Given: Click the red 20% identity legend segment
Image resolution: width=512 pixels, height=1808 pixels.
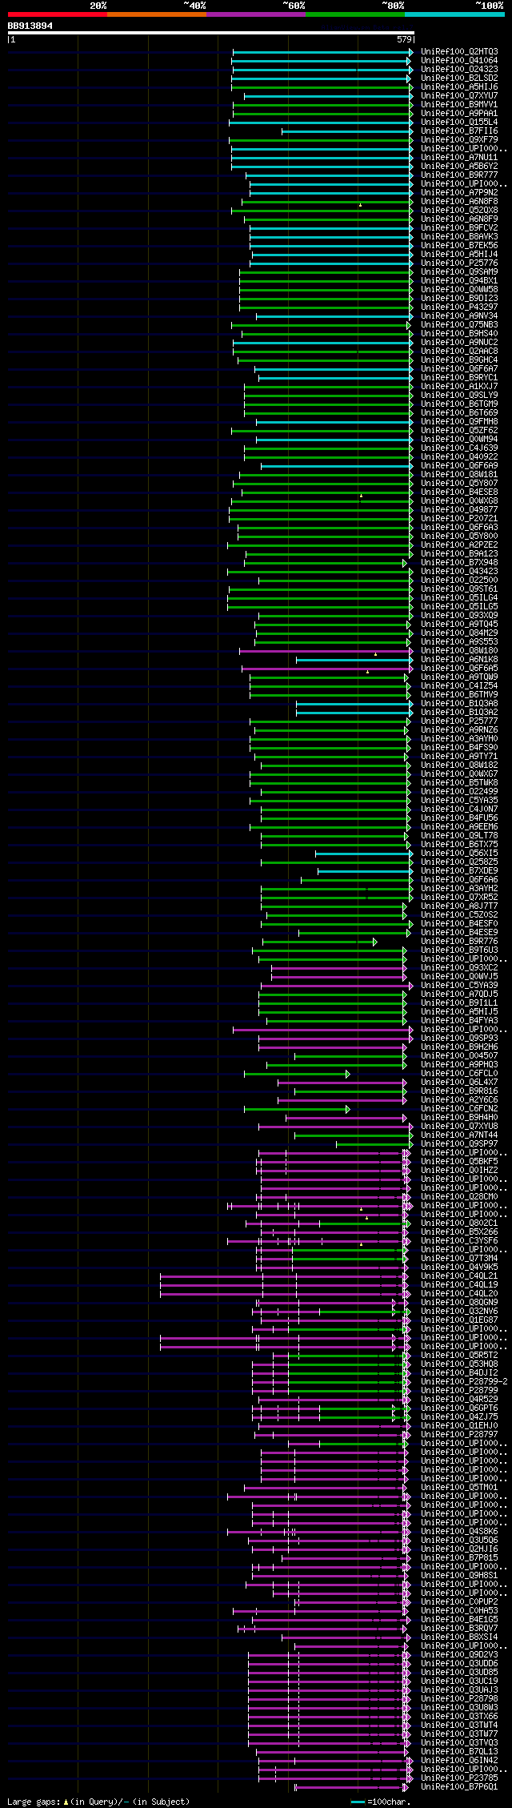Looking at the screenshot, I should click(x=57, y=14).
